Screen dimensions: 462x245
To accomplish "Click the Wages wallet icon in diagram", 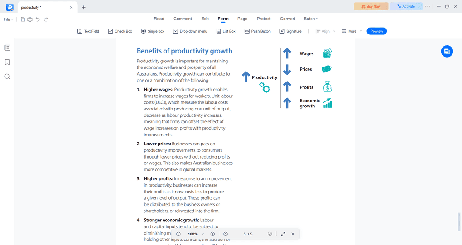I will [x=327, y=53].
